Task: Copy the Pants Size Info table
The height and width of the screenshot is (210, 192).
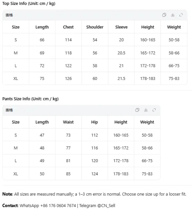Action: click(x=137, y=110)
